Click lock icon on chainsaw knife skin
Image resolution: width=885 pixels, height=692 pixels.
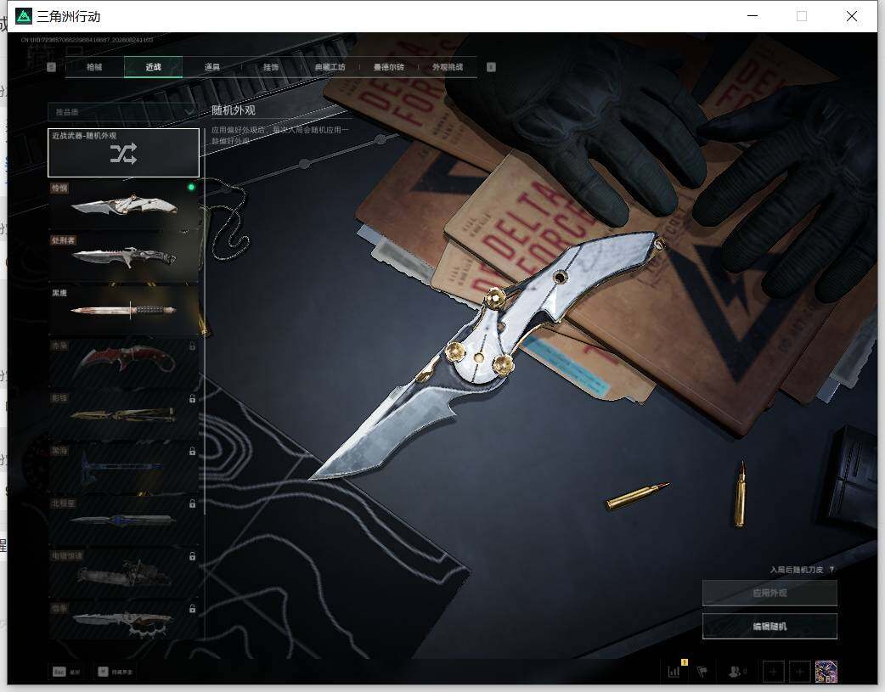coord(193,556)
